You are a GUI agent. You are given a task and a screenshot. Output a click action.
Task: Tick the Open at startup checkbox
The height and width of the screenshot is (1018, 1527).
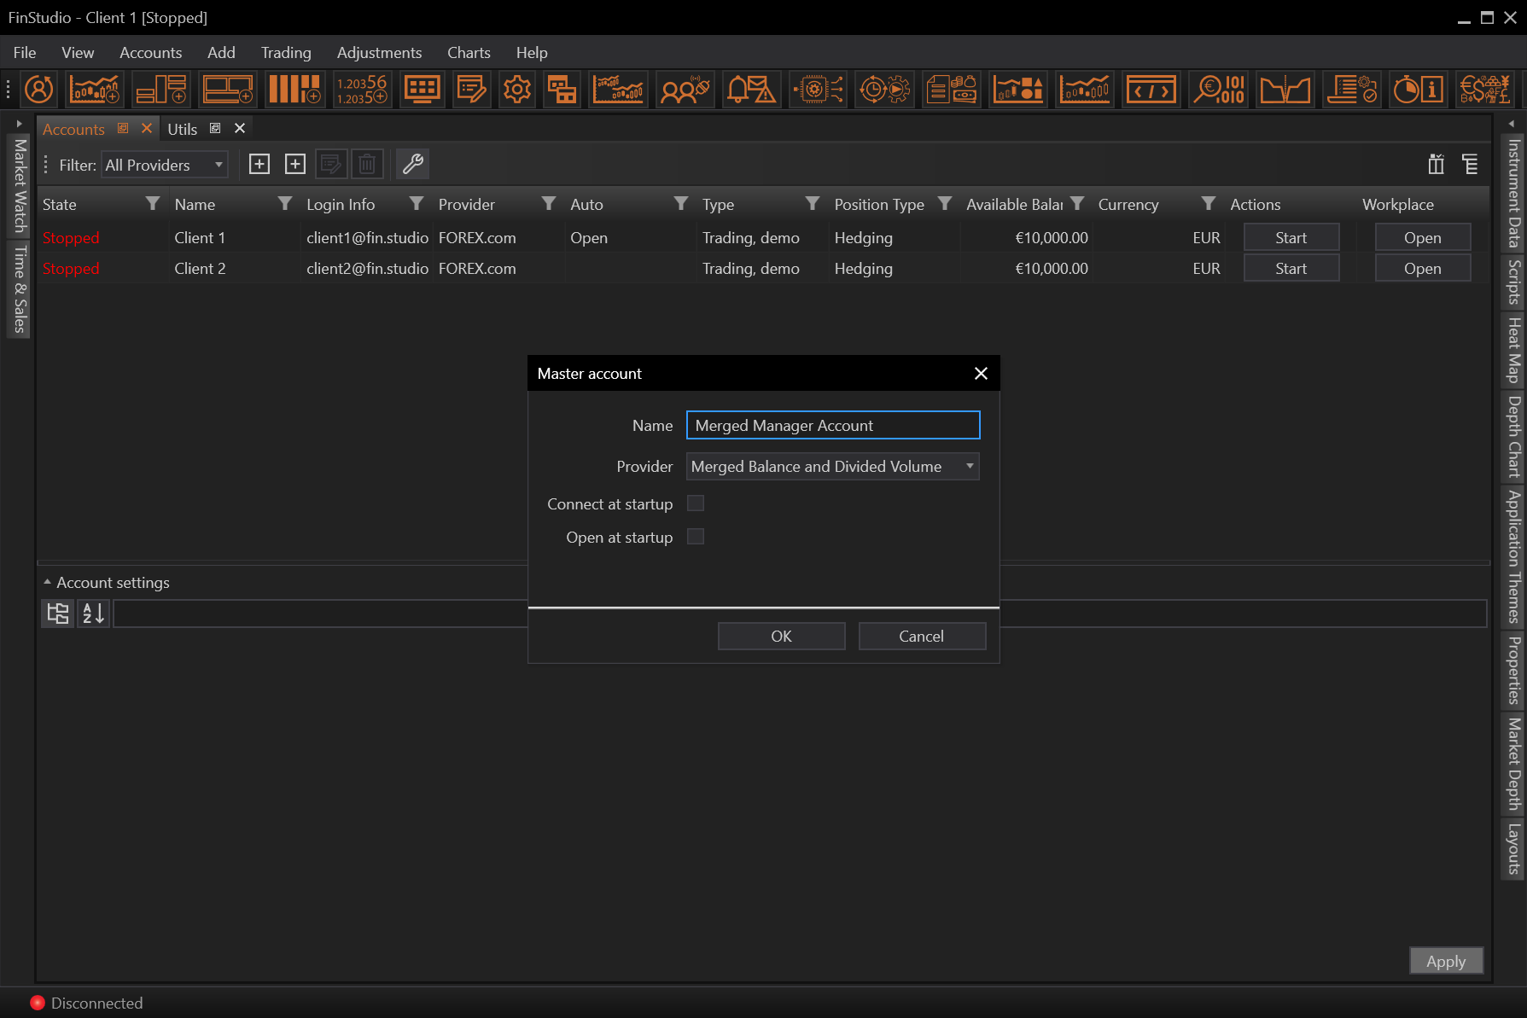tap(696, 537)
